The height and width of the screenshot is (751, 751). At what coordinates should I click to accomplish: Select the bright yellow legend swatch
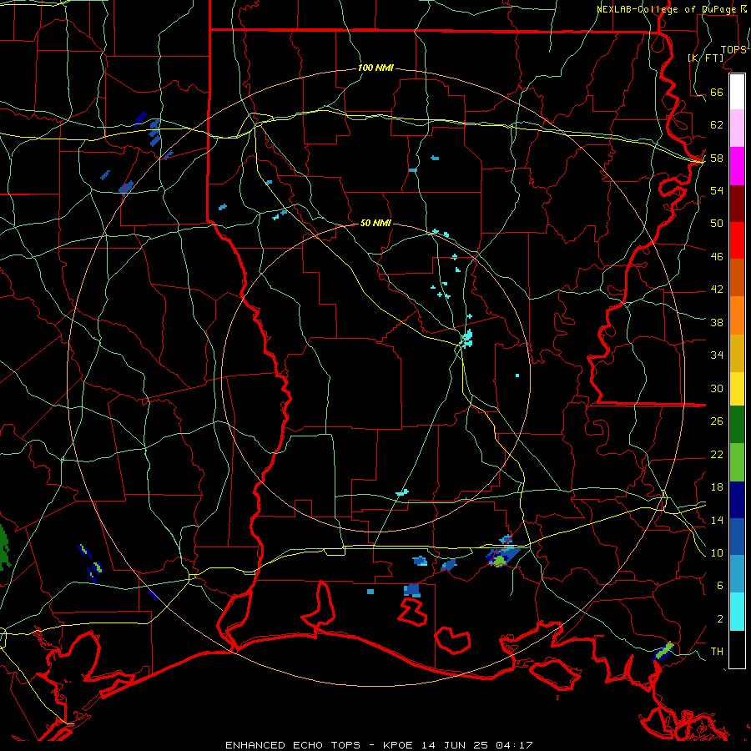tap(737, 389)
